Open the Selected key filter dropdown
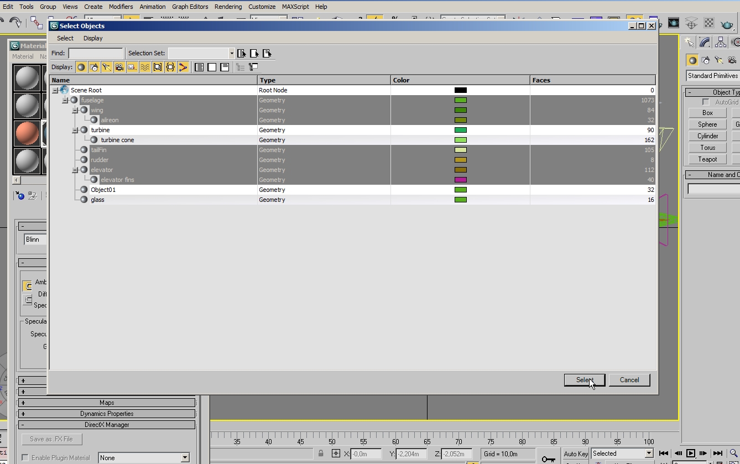The height and width of the screenshot is (464, 740). click(x=649, y=453)
